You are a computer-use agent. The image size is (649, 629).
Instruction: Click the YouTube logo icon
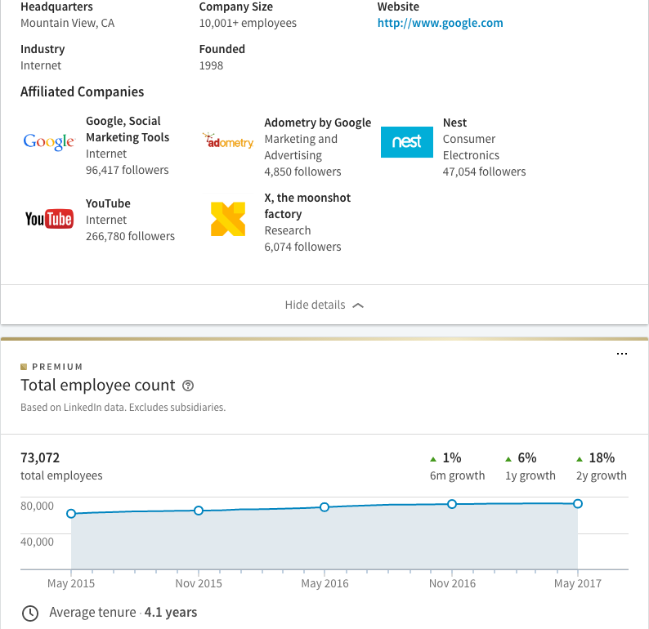[x=49, y=219]
